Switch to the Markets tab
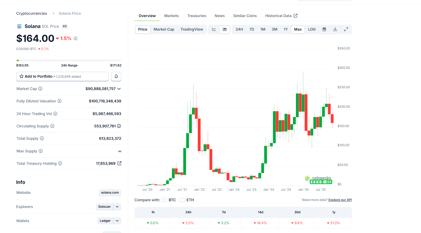The height and width of the screenshot is (233, 421). (171, 16)
